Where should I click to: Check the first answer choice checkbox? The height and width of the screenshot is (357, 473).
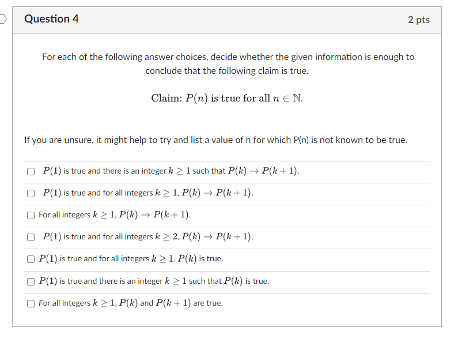tap(31, 171)
